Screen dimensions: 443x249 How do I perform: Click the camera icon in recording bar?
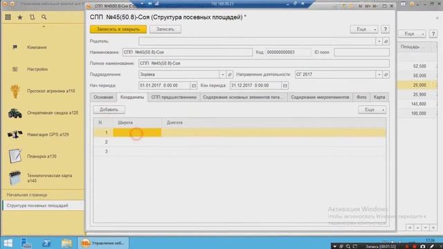click(423, 246)
